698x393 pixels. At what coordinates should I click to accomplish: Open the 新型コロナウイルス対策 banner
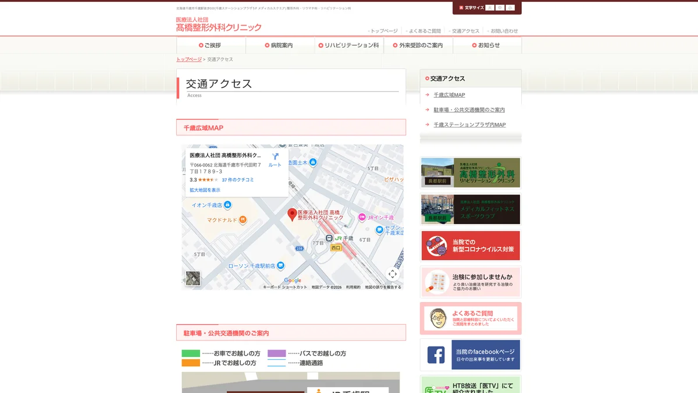click(x=471, y=246)
